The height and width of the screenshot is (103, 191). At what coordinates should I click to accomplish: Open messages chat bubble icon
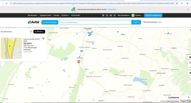pos(111,15)
